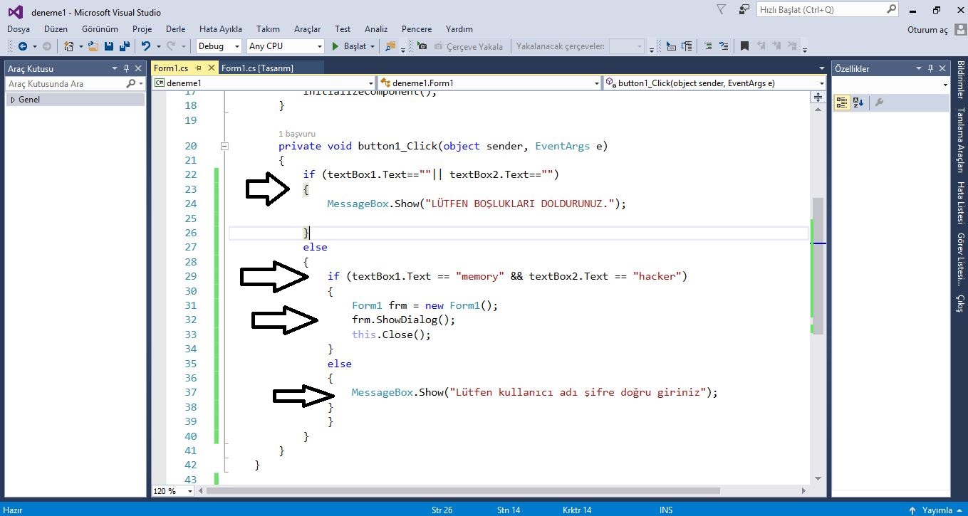Open the Pencere menu

click(x=417, y=29)
